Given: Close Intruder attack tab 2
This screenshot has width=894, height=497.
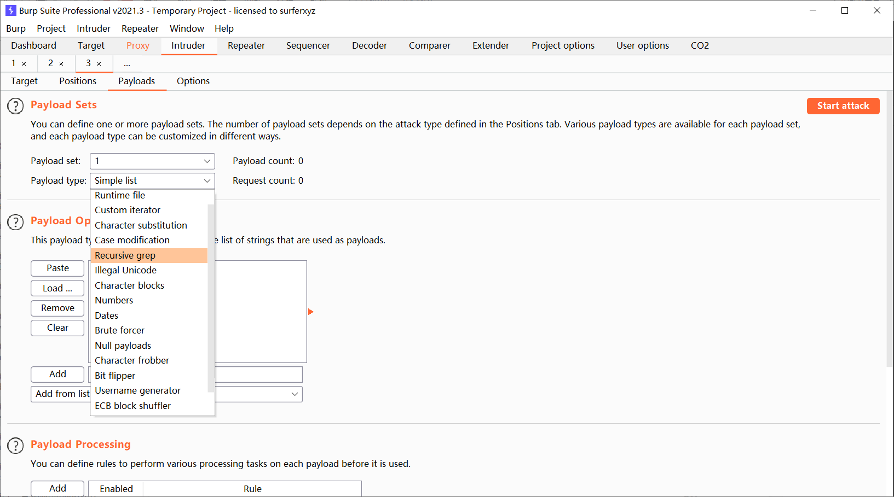Looking at the screenshot, I should [x=61, y=64].
